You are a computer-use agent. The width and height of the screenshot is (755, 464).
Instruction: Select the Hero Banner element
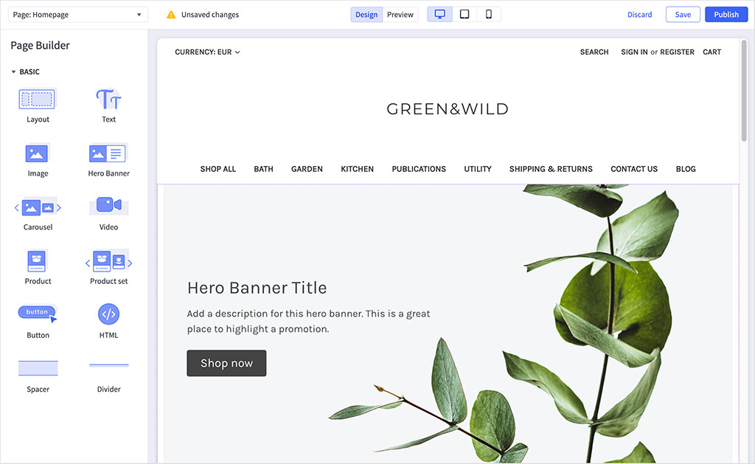(x=108, y=153)
